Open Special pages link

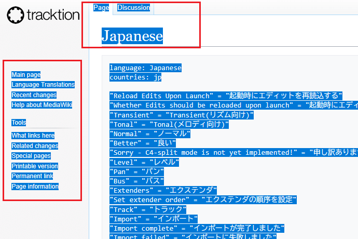[31, 156]
